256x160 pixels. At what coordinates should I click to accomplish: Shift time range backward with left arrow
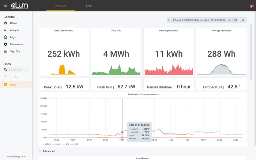[x=169, y=20]
